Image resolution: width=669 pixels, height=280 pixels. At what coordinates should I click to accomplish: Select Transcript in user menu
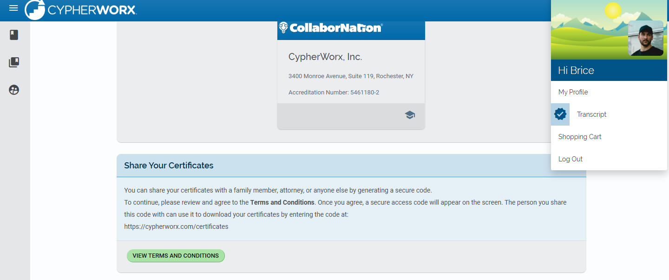click(x=609, y=114)
